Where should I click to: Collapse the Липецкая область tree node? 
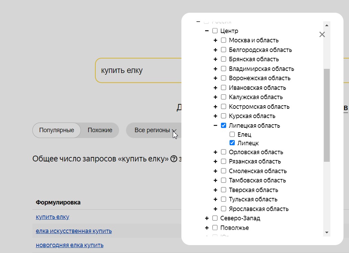point(215,125)
